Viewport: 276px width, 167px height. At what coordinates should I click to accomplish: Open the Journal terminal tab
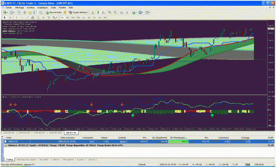point(91,160)
